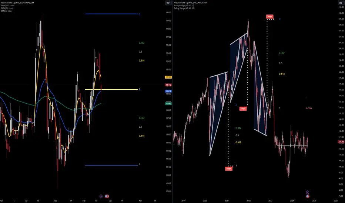Image resolution: width=345 pixels, height=203 pixels.
Task: Open the US flag economic event on daily chart
Action: pos(107,196)
